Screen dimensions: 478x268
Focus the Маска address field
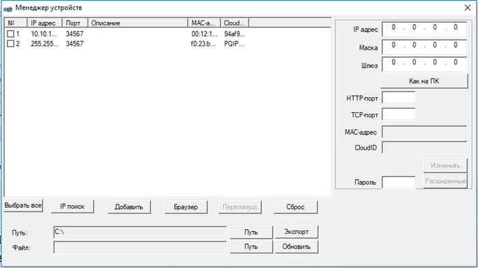(x=424, y=47)
